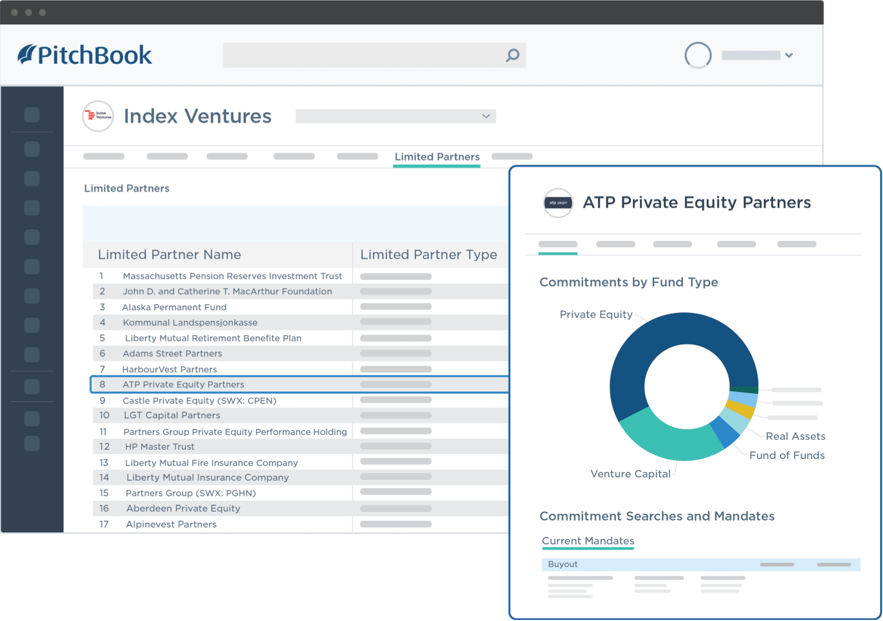This screenshot has width=883, height=621.
Task: Click the Private Equity chart label
Action: pyautogui.click(x=596, y=315)
